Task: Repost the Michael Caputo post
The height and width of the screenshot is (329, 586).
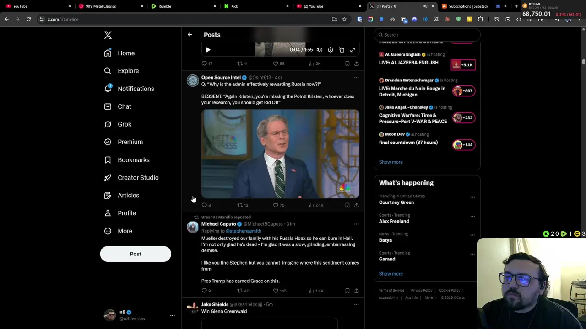Action: click(243, 291)
